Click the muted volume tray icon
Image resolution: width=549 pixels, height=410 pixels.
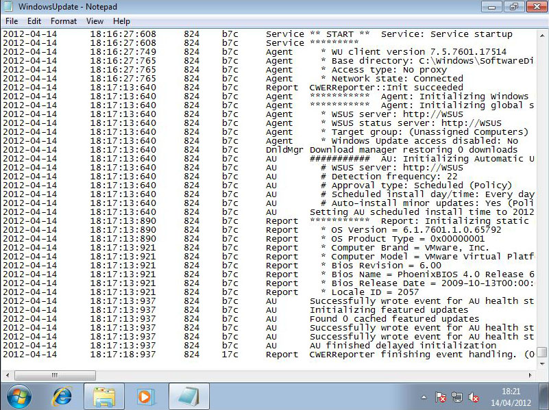pos(474,398)
